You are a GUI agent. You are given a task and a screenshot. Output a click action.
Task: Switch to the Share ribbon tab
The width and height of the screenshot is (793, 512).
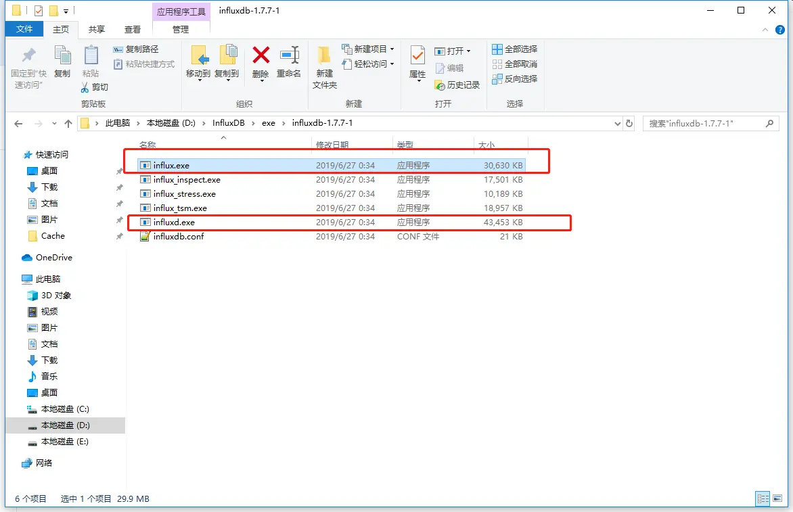pos(97,29)
